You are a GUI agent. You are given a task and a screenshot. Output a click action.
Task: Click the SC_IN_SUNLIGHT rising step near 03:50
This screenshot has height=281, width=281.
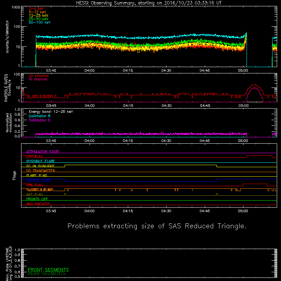pyautogui.click(x=65, y=166)
